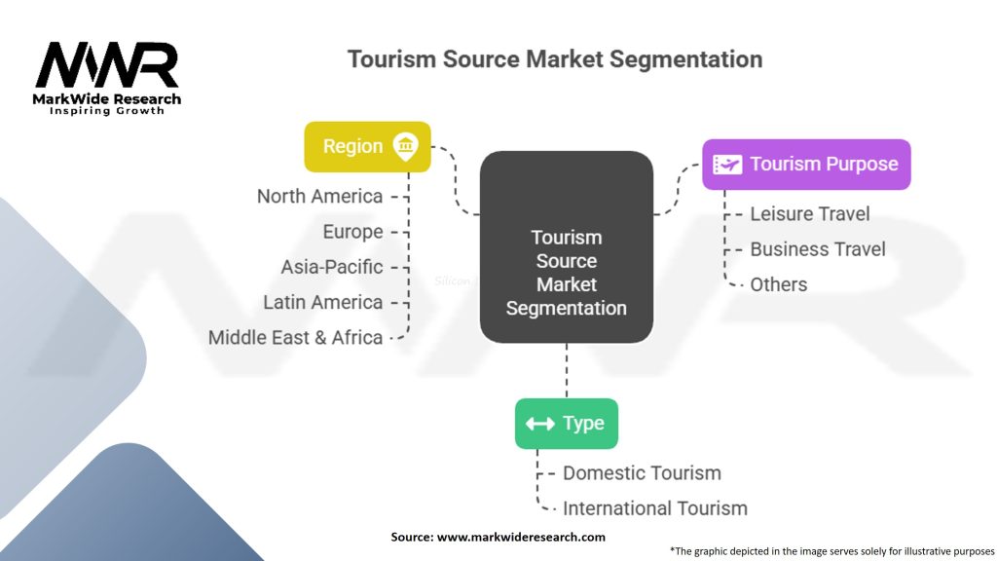Select the Europe region label
997x561 pixels.
pos(352,232)
